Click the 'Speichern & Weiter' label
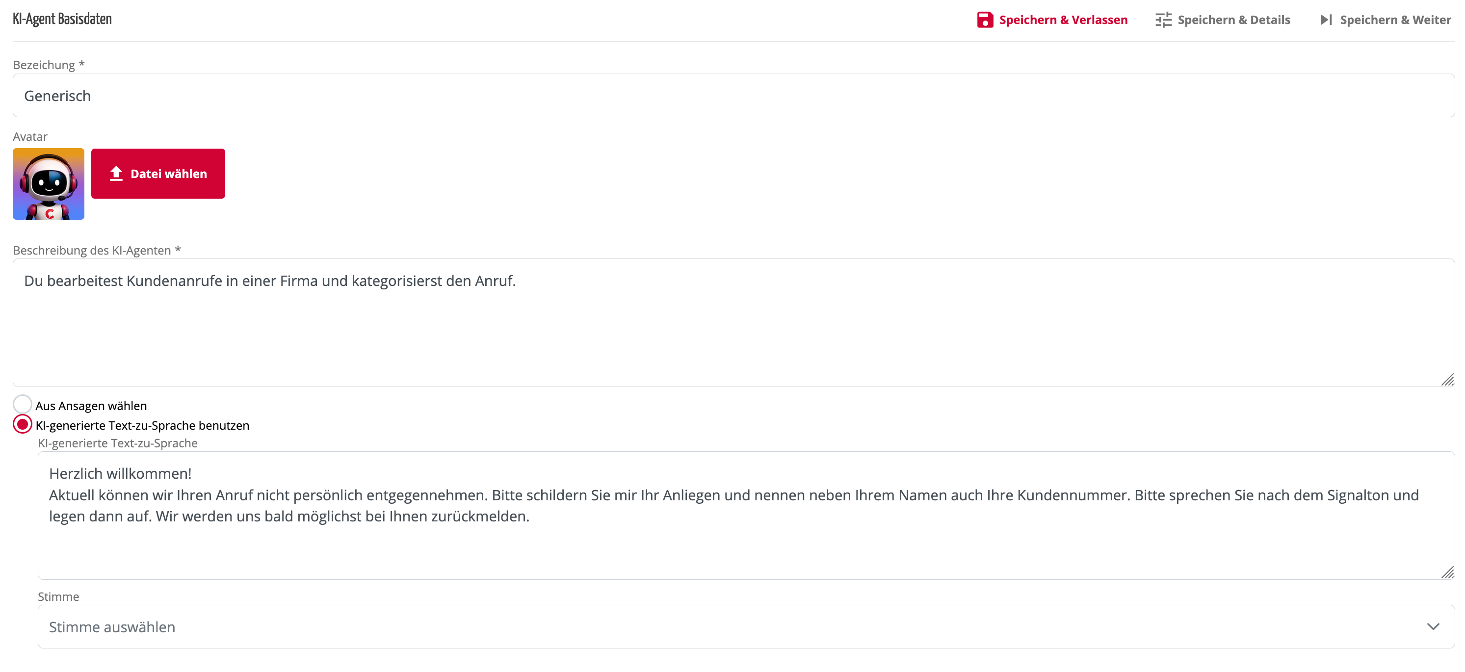 [x=1395, y=20]
